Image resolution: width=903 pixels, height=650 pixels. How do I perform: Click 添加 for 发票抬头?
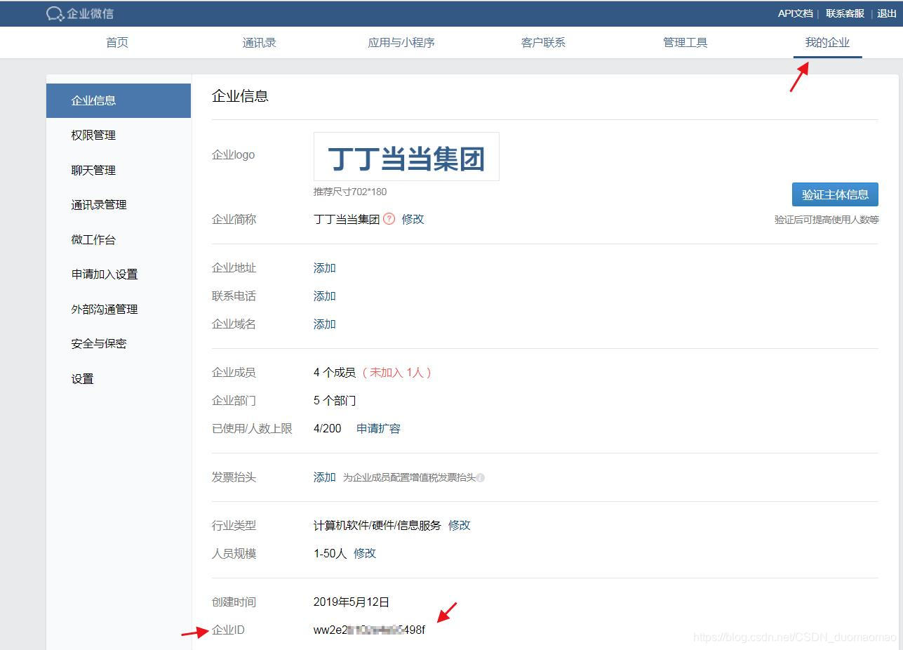pos(325,477)
